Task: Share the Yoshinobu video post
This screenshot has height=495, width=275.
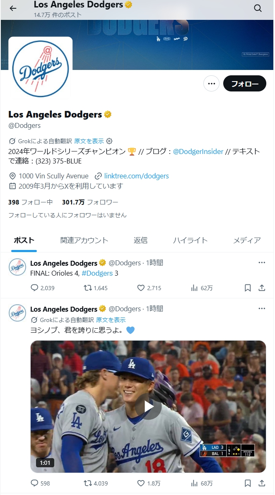Action: tap(262, 483)
